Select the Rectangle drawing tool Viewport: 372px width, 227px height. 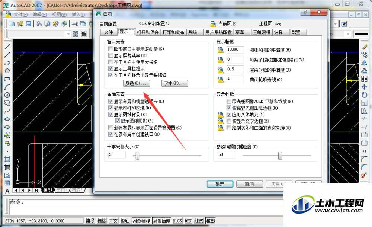pos(7,79)
